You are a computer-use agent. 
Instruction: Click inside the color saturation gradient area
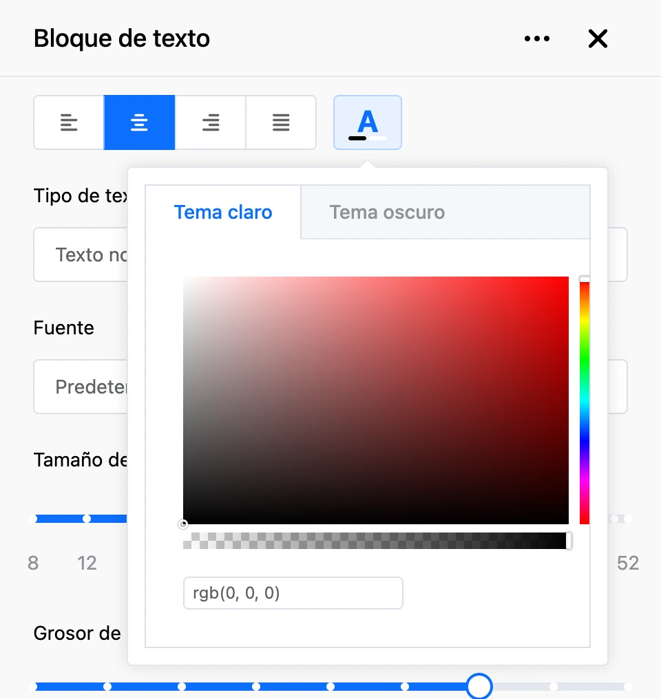(375, 400)
